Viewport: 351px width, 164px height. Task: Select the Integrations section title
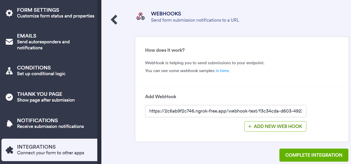(x=36, y=147)
